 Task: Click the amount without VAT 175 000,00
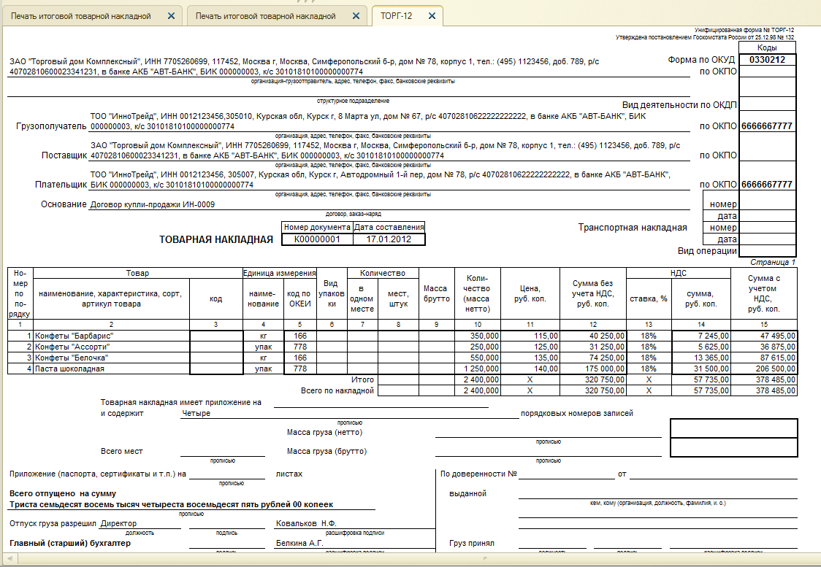[x=593, y=369]
